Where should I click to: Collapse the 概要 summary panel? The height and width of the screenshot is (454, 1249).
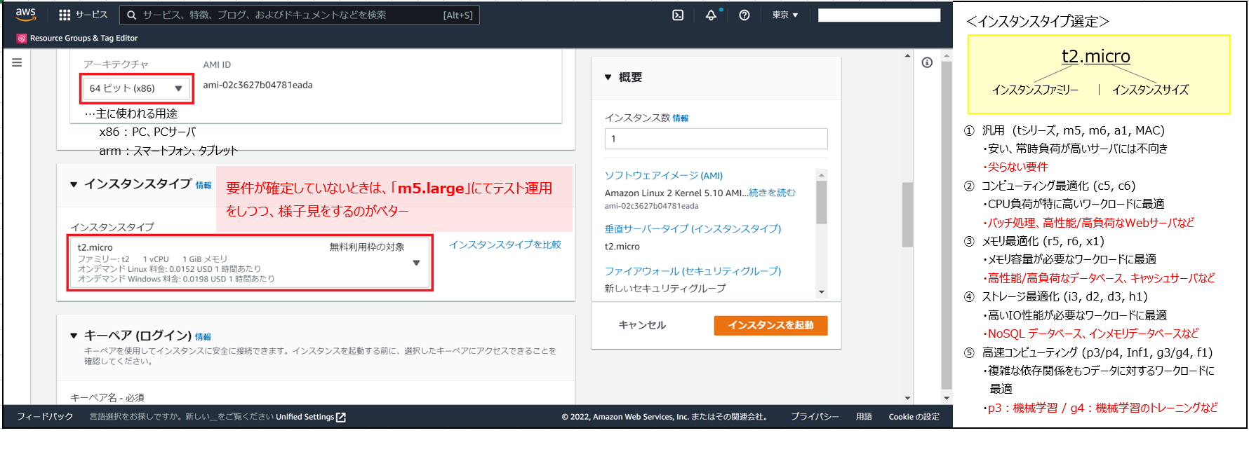(608, 77)
